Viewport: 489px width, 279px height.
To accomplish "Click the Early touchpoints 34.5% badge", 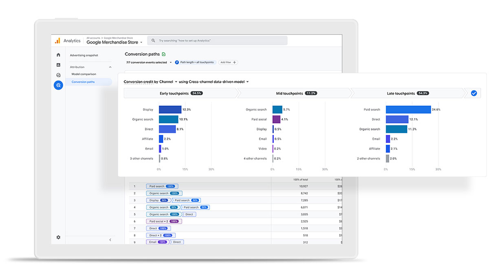I will click(196, 93).
